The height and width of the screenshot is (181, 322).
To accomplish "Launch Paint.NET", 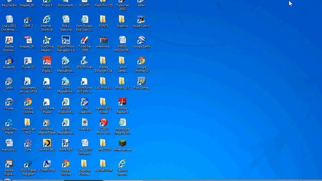I will coord(66,145).
